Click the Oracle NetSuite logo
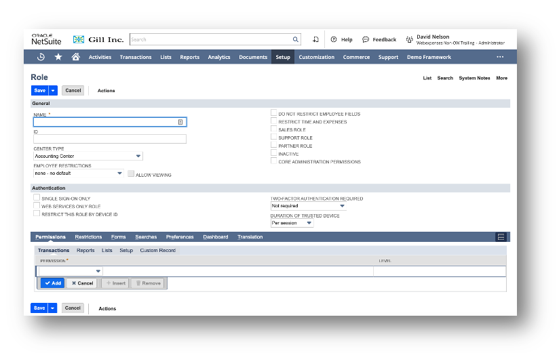 pyautogui.click(x=46, y=39)
